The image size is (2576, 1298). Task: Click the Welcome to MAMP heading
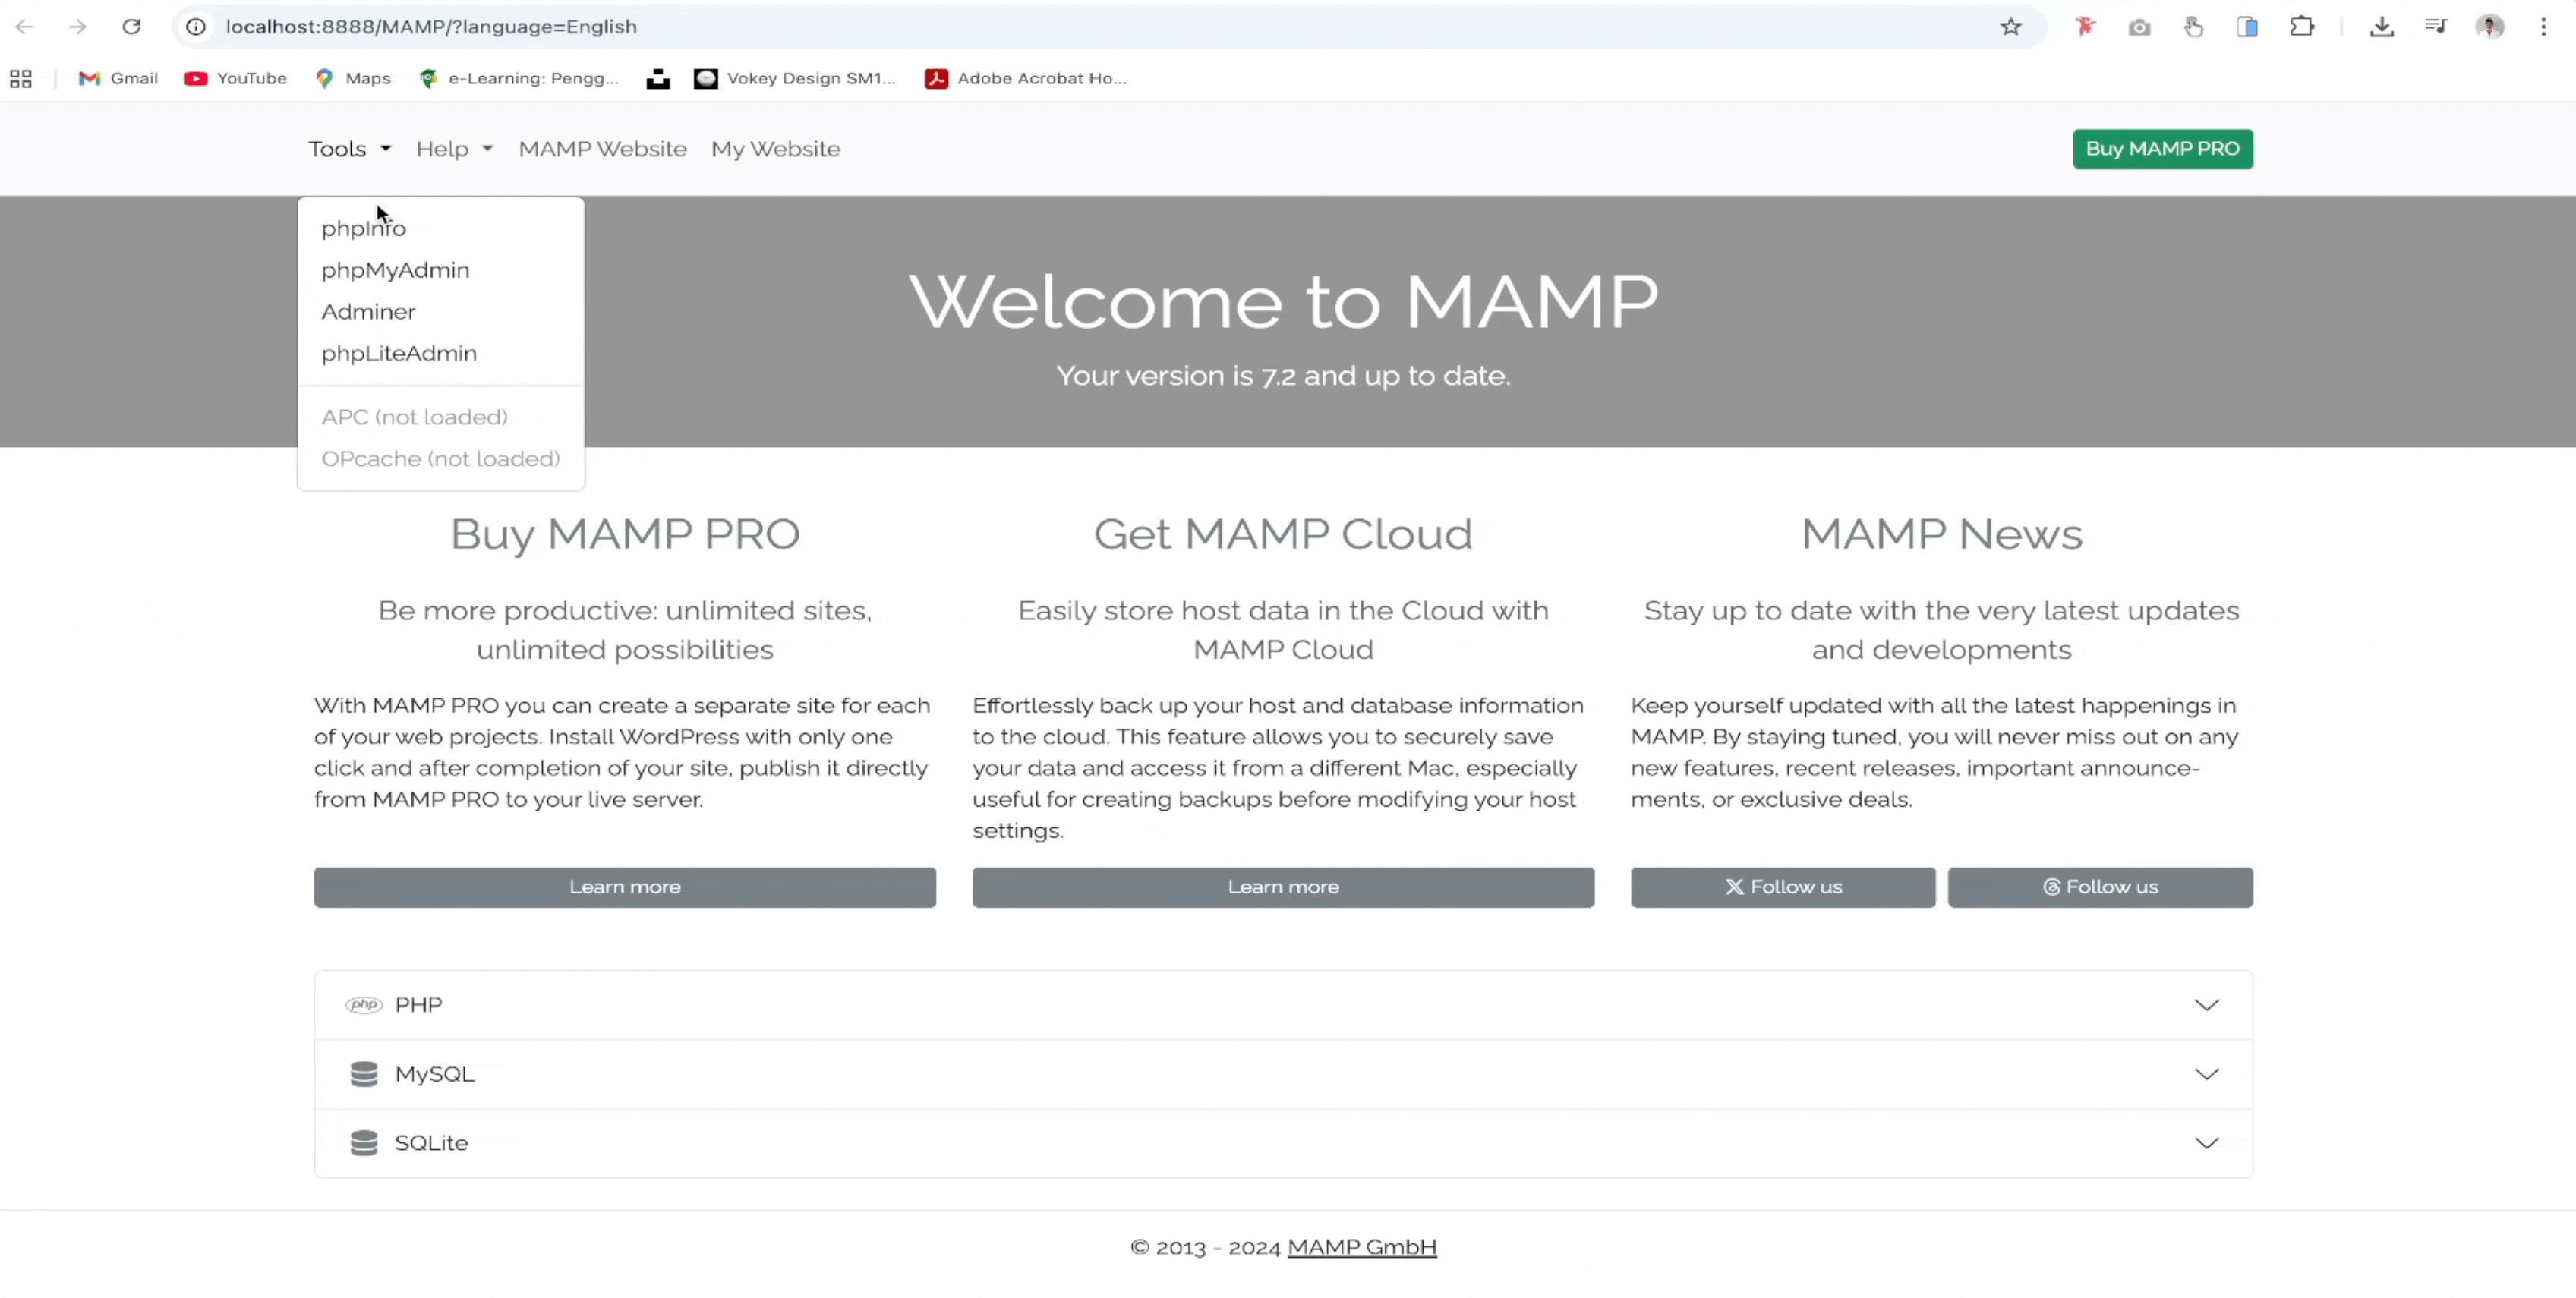1283,301
